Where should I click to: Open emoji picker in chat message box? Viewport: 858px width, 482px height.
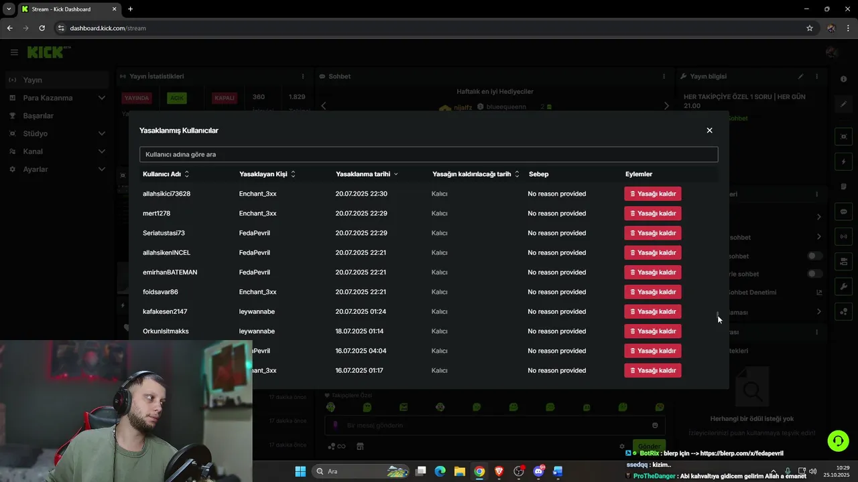pos(655,426)
